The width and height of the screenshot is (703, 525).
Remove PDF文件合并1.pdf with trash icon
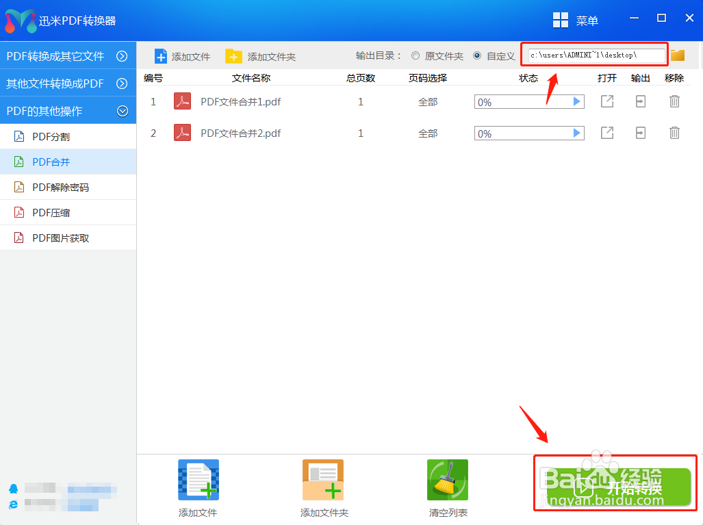pyautogui.click(x=674, y=101)
